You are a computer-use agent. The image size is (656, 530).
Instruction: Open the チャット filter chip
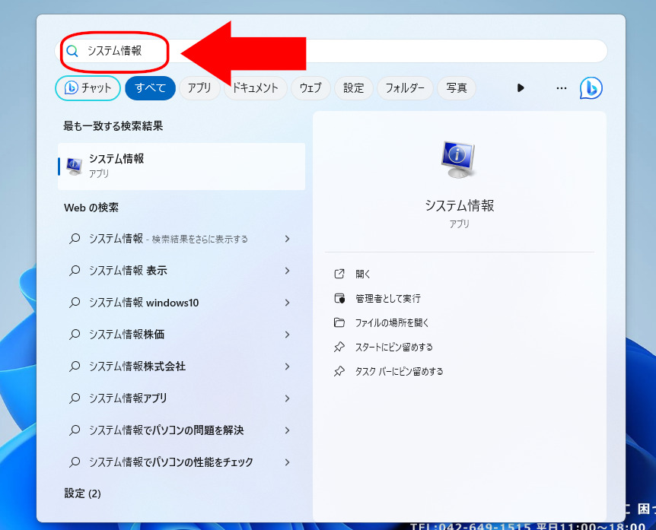coord(88,88)
